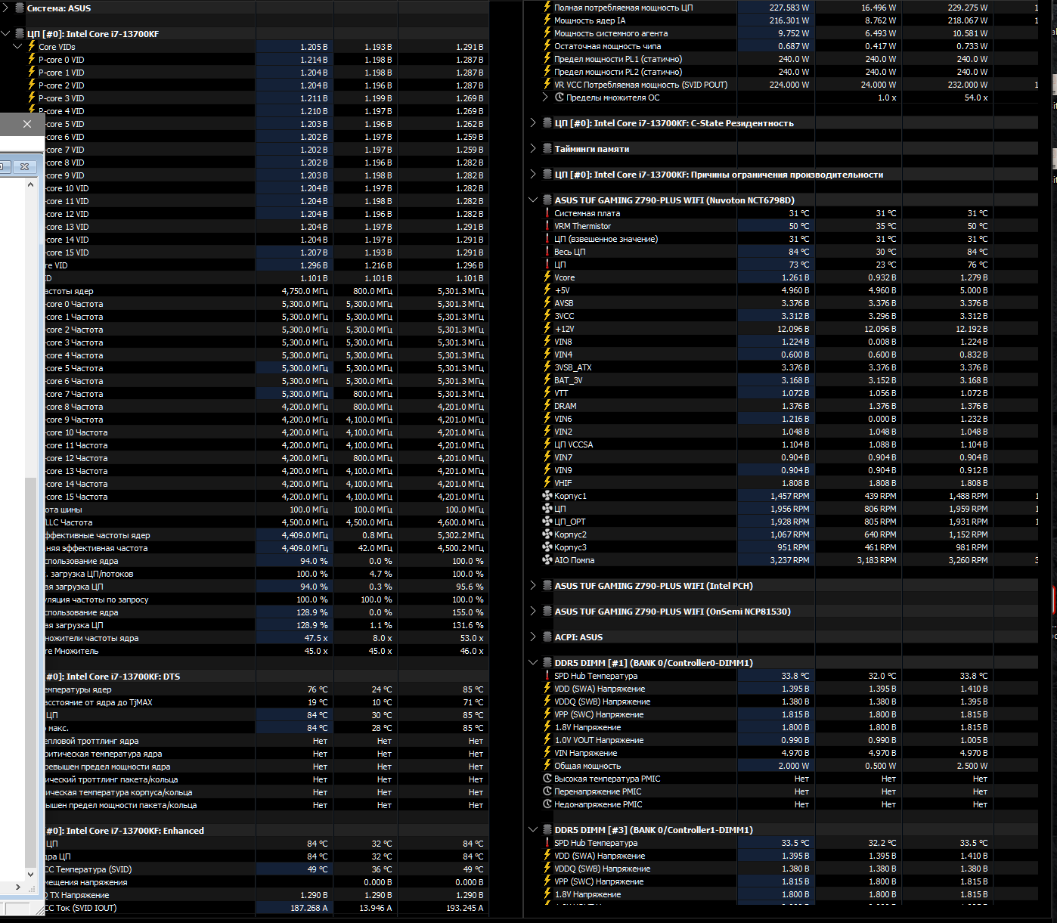Collapse the Core VIDs subtree
1057x923 pixels.
[18, 46]
